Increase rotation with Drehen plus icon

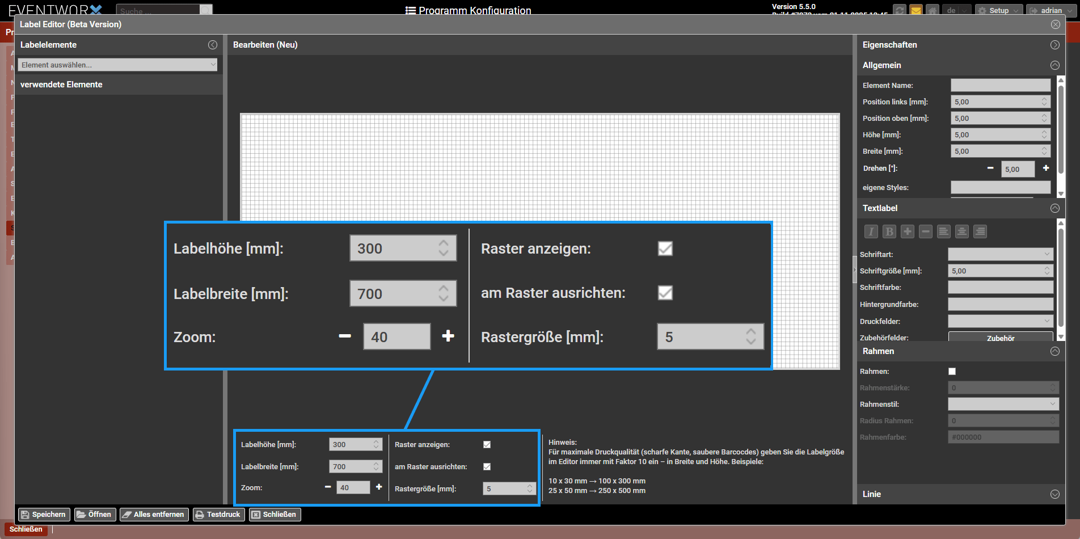click(1046, 169)
